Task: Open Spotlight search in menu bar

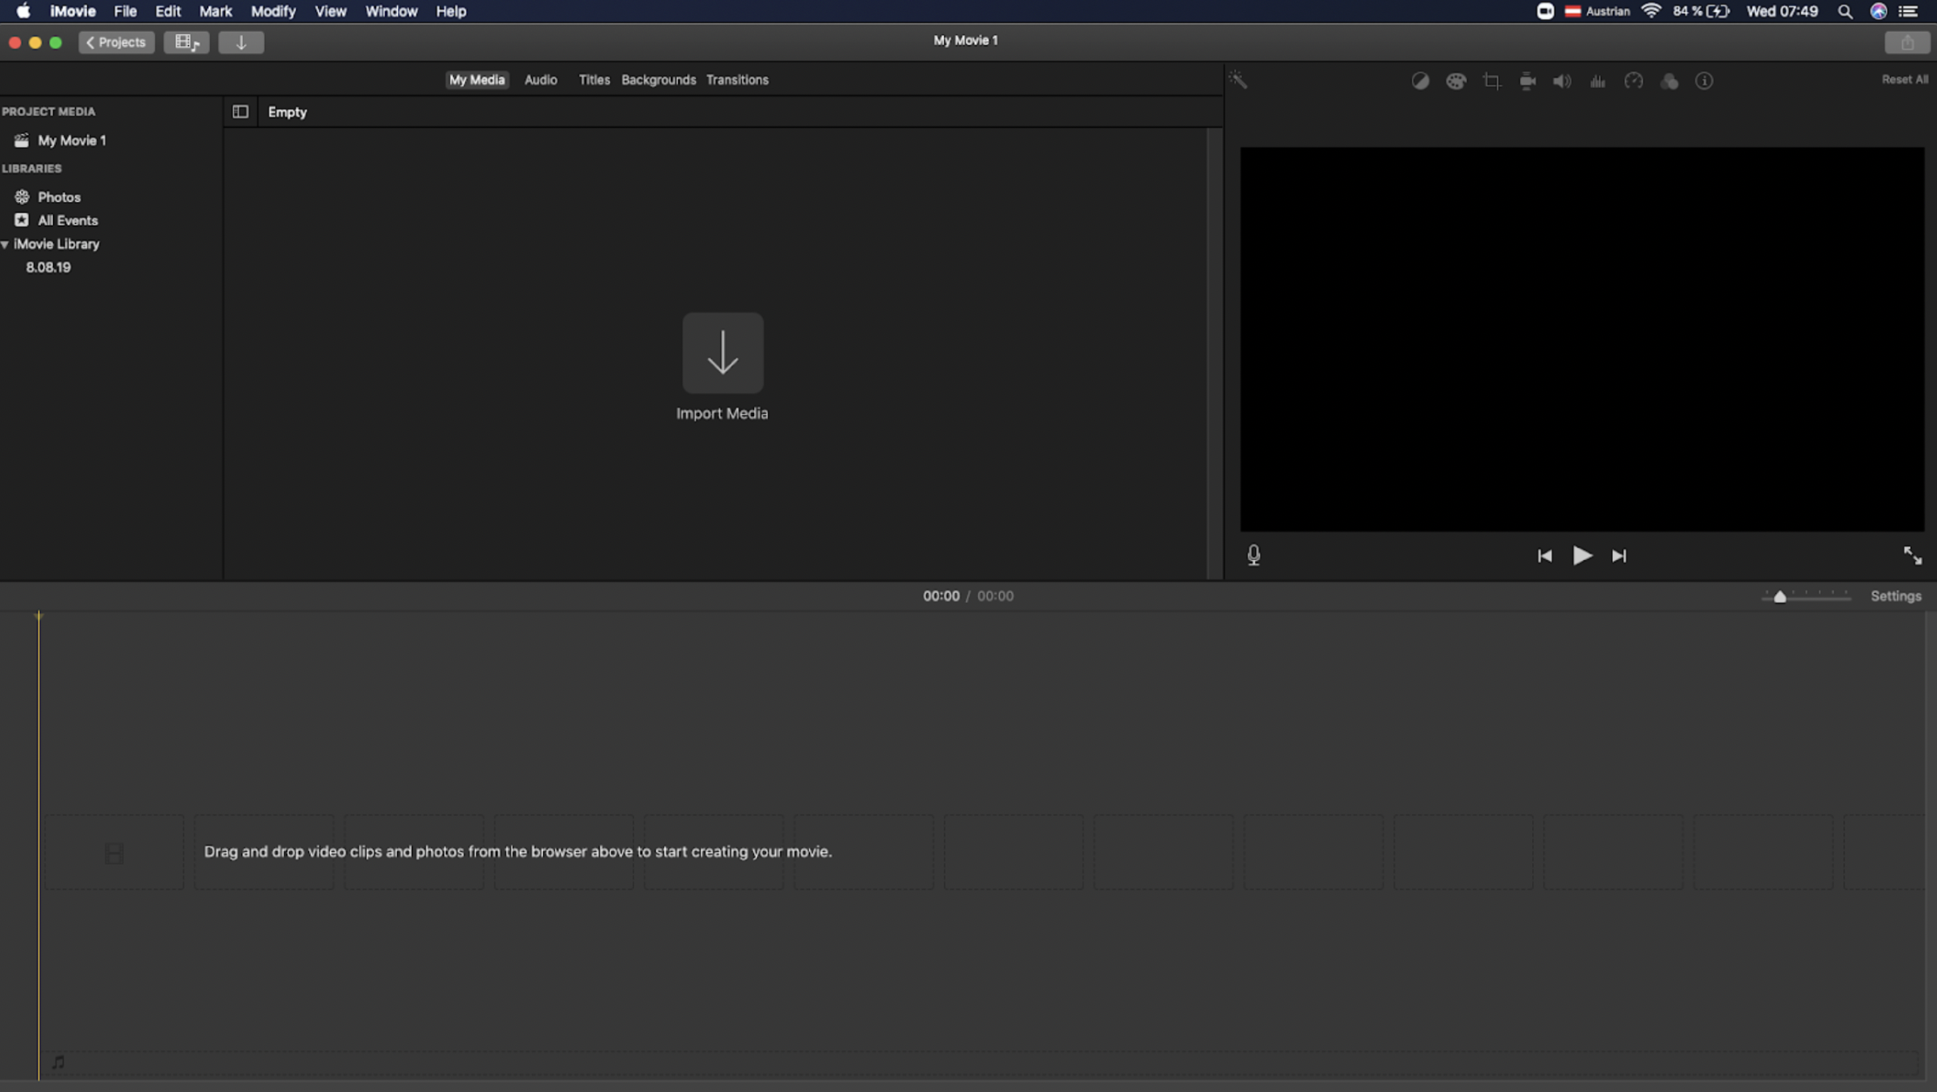Action: [1845, 11]
